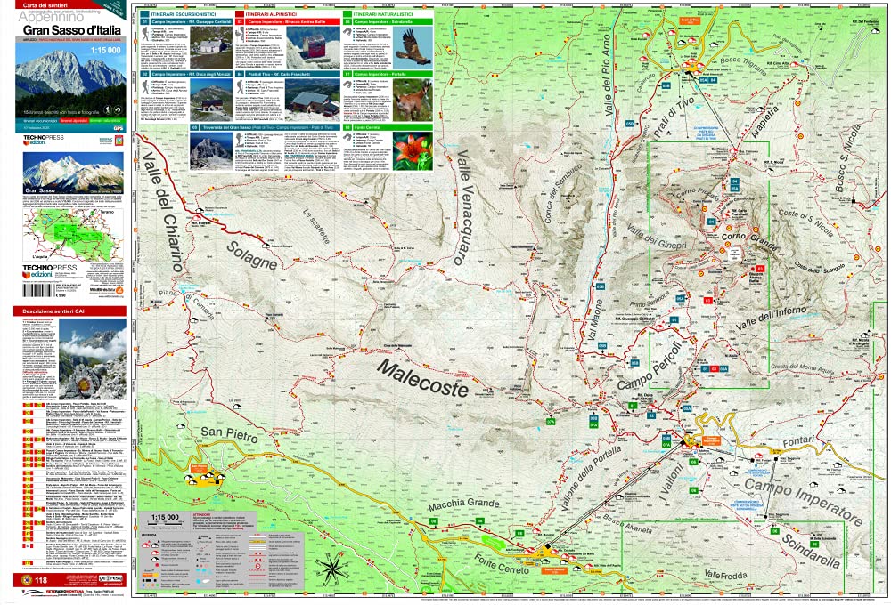Image resolution: width=891 pixels, height=605 pixels.
Task: Click the barcode on the left panel
Action: [x=37, y=289]
